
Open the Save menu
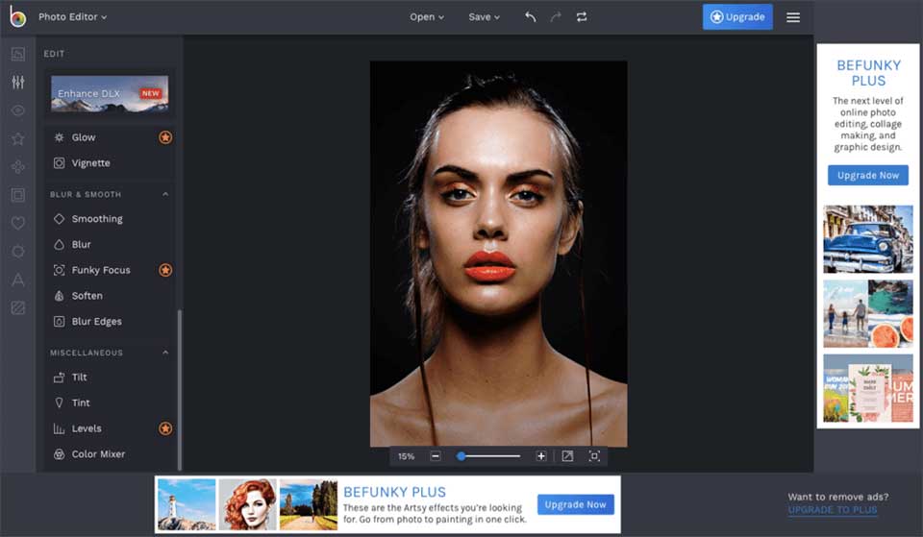coord(484,17)
